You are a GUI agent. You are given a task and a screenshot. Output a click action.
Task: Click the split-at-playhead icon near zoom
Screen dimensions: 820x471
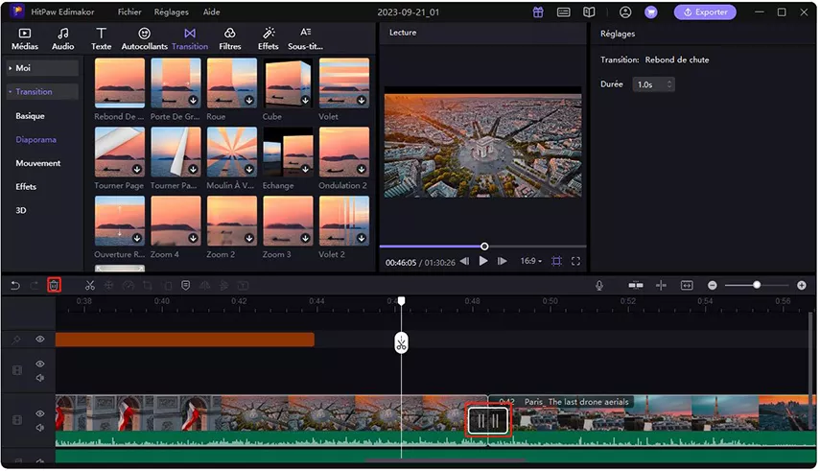click(x=661, y=285)
